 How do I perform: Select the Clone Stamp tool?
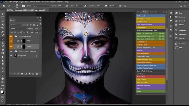tap(3, 43)
